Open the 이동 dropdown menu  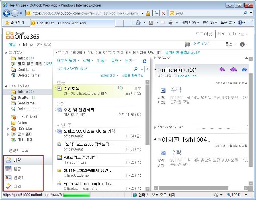[x=102, y=61]
